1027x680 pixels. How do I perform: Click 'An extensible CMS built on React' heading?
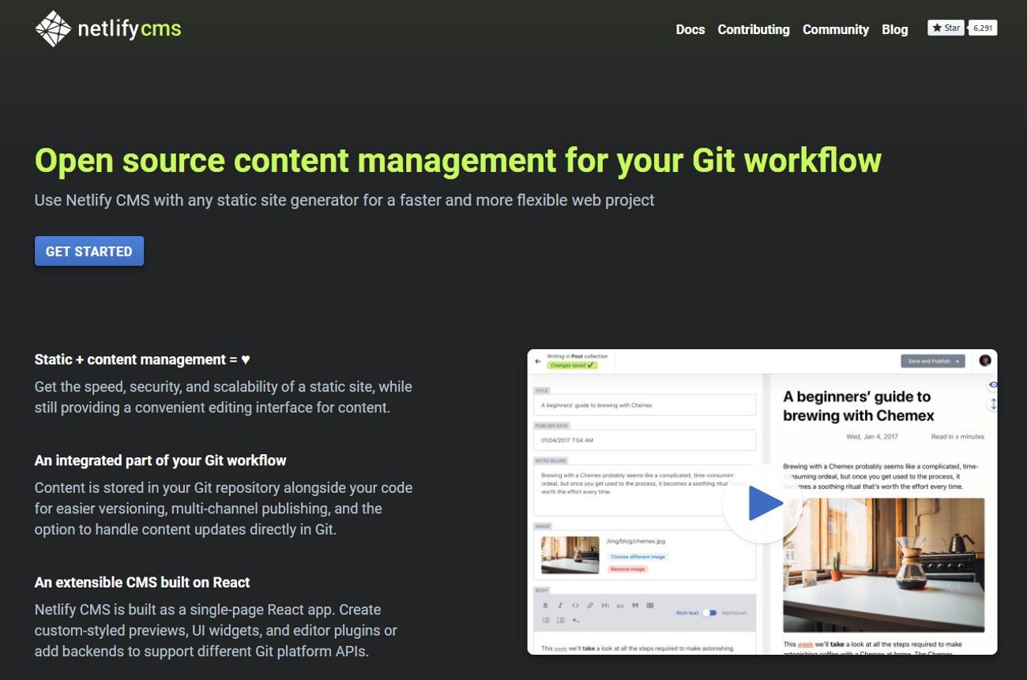(x=142, y=582)
